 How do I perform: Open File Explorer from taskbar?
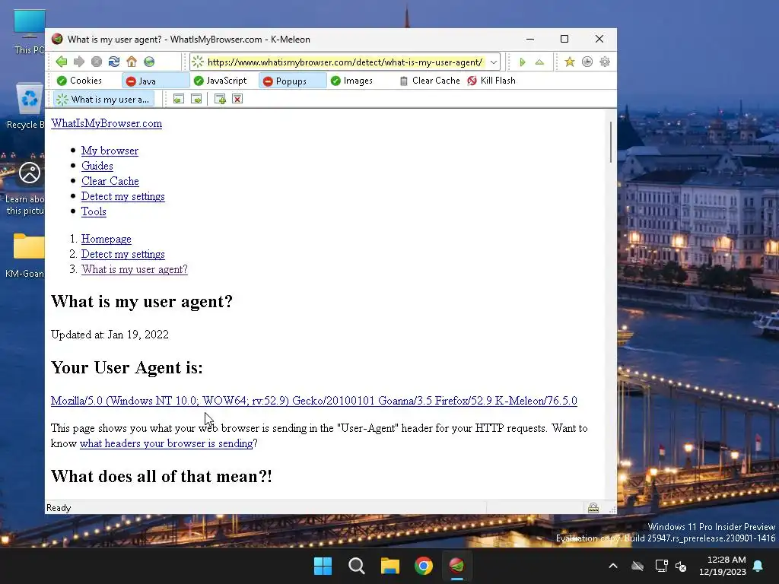[390, 566]
